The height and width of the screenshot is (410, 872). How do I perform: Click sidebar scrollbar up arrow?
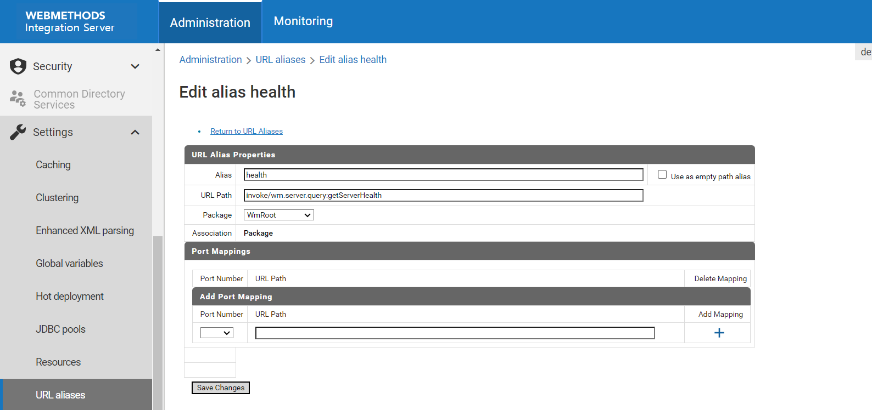pyautogui.click(x=158, y=50)
